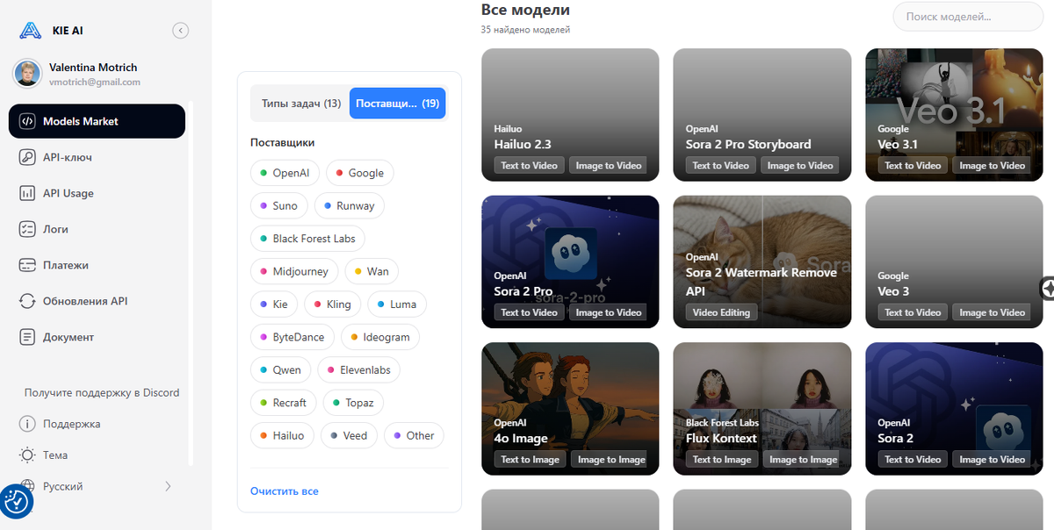Open Sora 2 Watermark Remove API card
1054x530 pixels.
762,261
